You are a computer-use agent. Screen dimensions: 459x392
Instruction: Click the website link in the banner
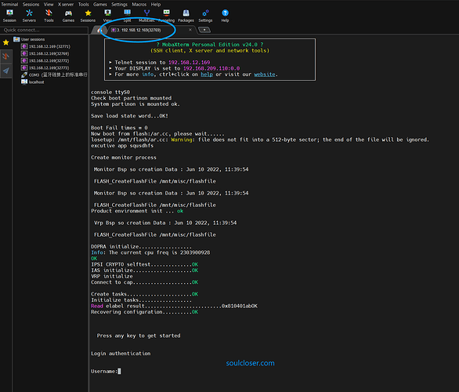265,74
